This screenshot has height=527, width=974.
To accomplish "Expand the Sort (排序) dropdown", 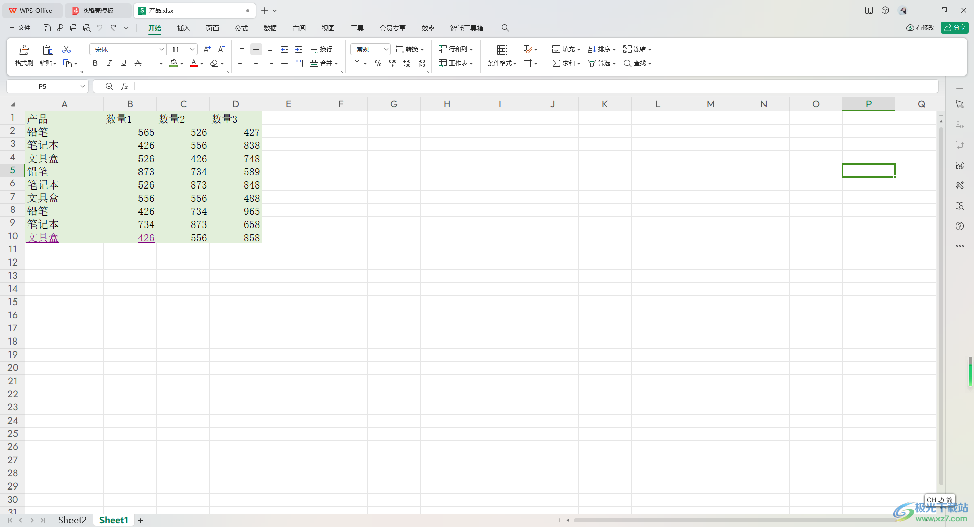I will click(614, 50).
